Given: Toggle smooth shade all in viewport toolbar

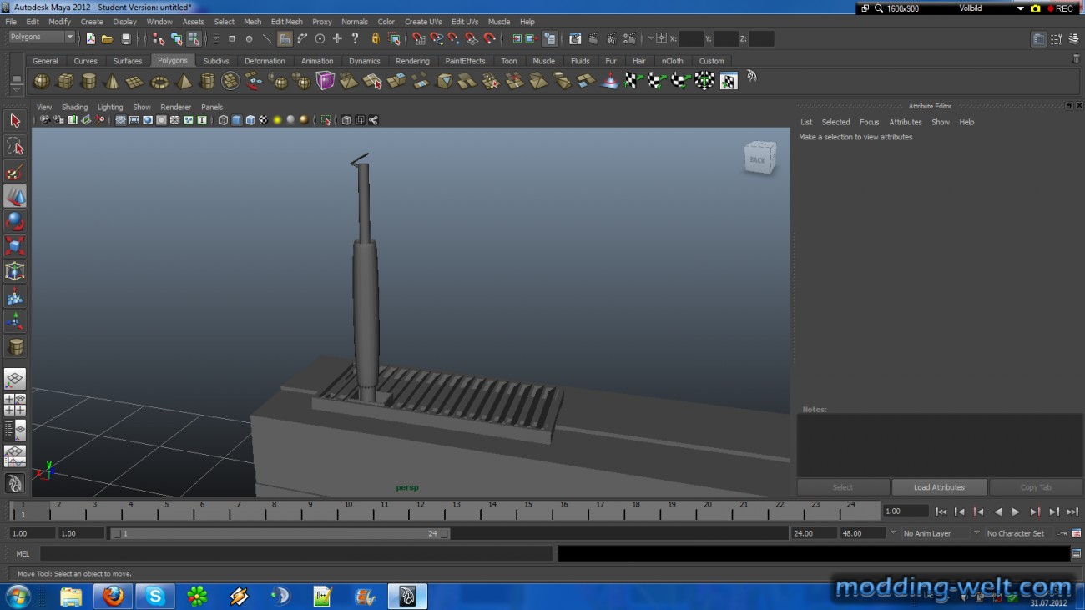Looking at the screenshot, I should [236, 120].
